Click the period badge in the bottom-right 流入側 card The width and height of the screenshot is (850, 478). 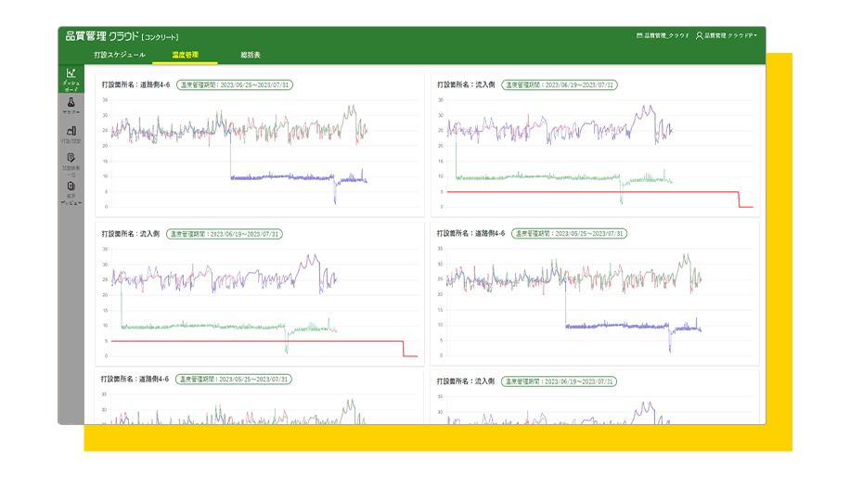pos(559,381)
